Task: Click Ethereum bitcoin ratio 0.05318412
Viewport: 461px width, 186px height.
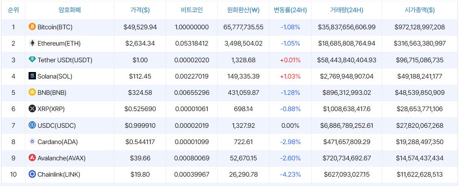Action: [192, 44]
